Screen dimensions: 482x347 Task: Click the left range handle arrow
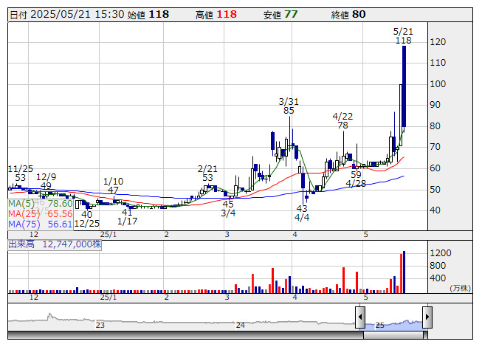(x=360, y=317)
